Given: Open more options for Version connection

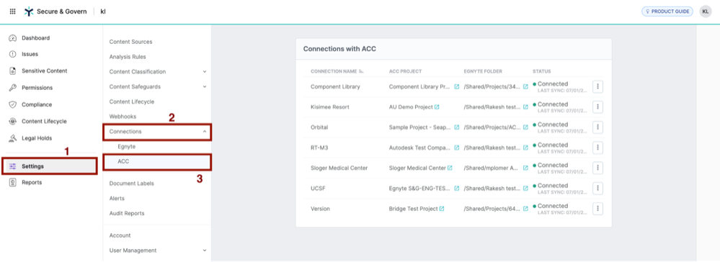Looking at the screenshot, I should click(597, 208).
